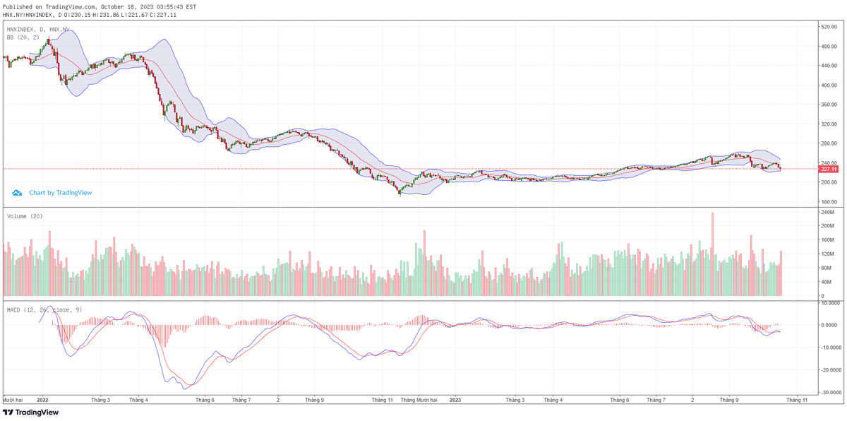Click the Tháng Mười hai time axis label

[x=419, y=400]
